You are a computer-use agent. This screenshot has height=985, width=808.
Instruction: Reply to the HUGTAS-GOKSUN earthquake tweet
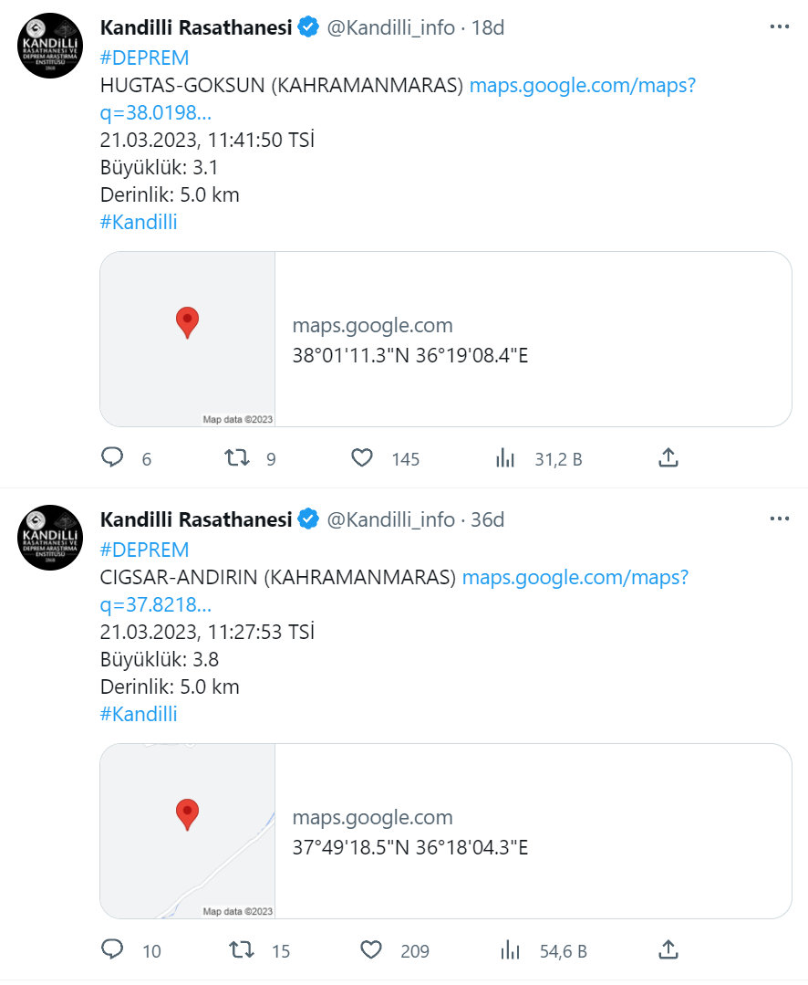click(x=112, y=457)
